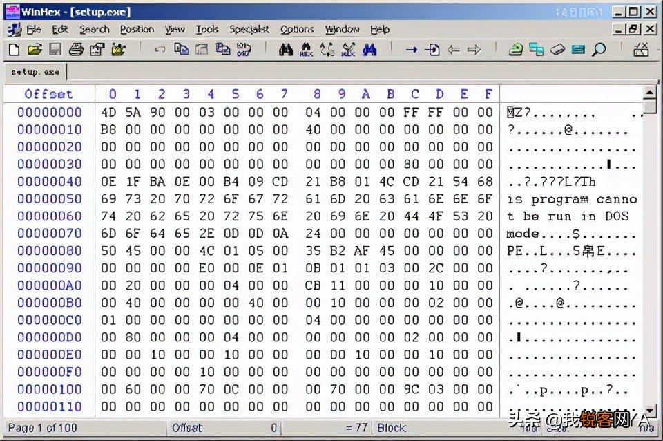Screen dimensions: 663x441
Task: Open the Specialist menu
Action: tap(249, 30)
